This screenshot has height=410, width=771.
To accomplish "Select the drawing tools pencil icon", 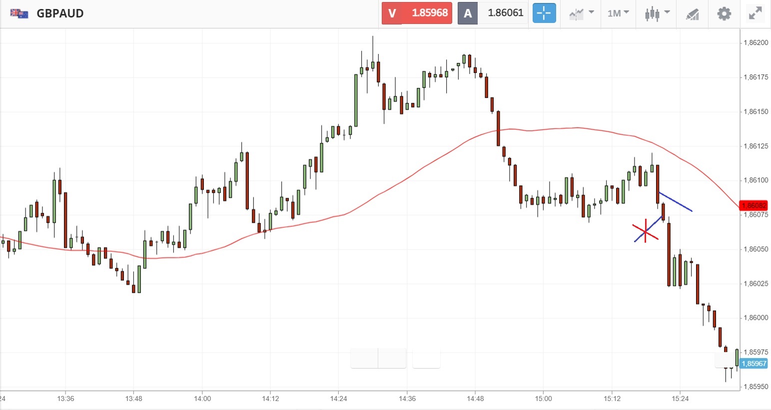I will pos(692,14).
